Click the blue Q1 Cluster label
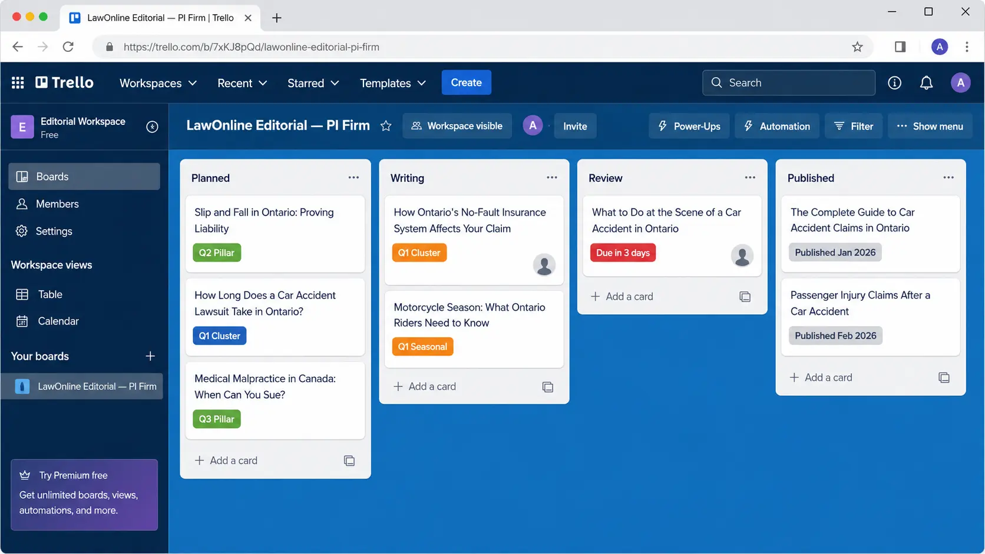The height and width of the screenshot is (554, 985). click(x=220, y=336)
